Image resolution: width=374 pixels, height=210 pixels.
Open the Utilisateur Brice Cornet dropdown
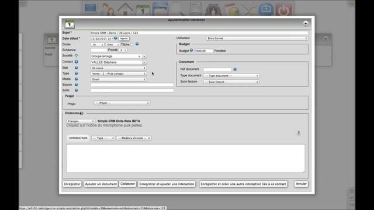click(257, 38)
